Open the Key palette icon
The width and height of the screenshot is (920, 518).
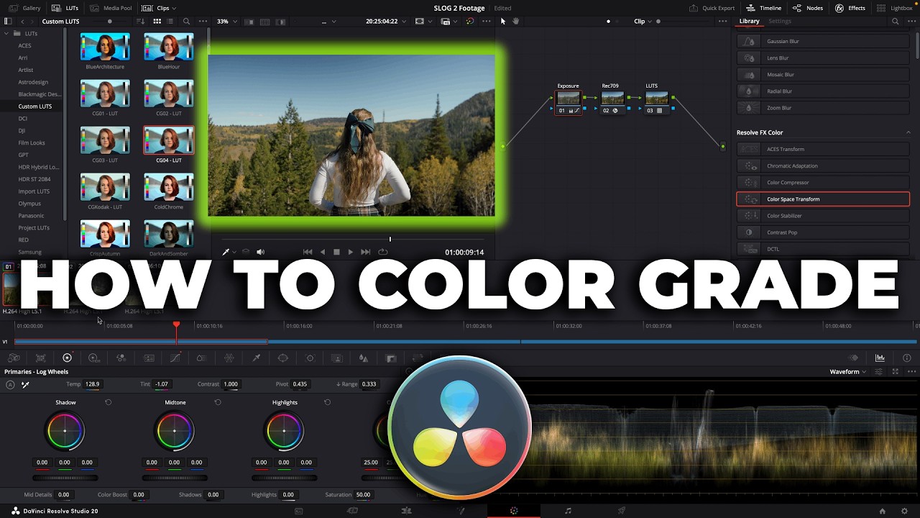pos(391,358)
